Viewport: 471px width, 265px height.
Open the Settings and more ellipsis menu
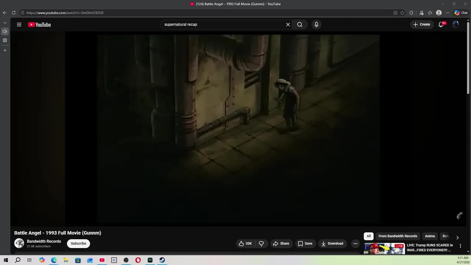click(x=448, y=13)
